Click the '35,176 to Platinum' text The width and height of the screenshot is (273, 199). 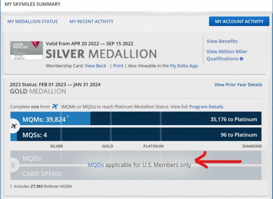[x=234, y=119]
